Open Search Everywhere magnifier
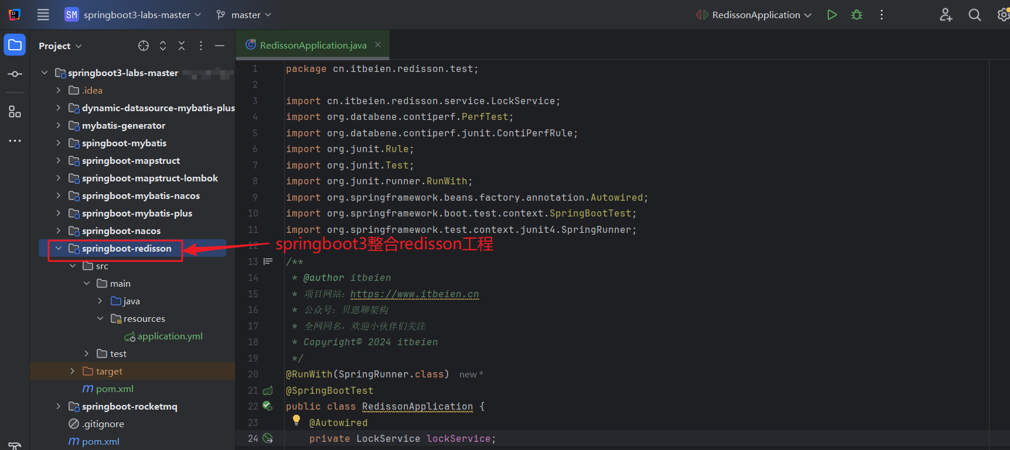1010x450 pixels. coord(975,15)
